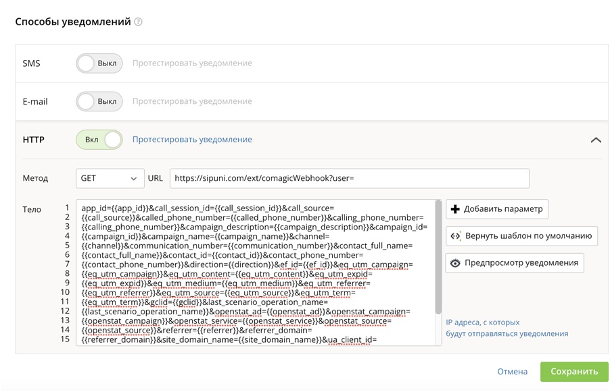Click the plus icon on Добавить параметр
Viewport: 610px width, 392px height.
[454, 209]
